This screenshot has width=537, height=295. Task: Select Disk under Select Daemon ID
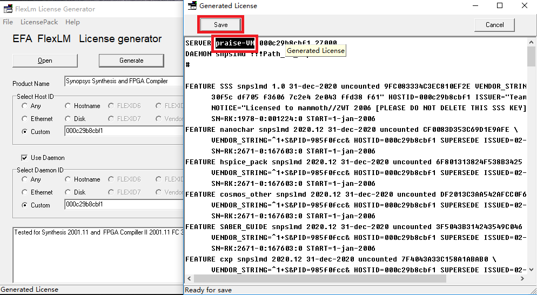[x=75, y=192]
